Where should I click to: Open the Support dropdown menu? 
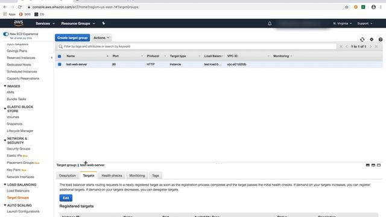(364, 24)
